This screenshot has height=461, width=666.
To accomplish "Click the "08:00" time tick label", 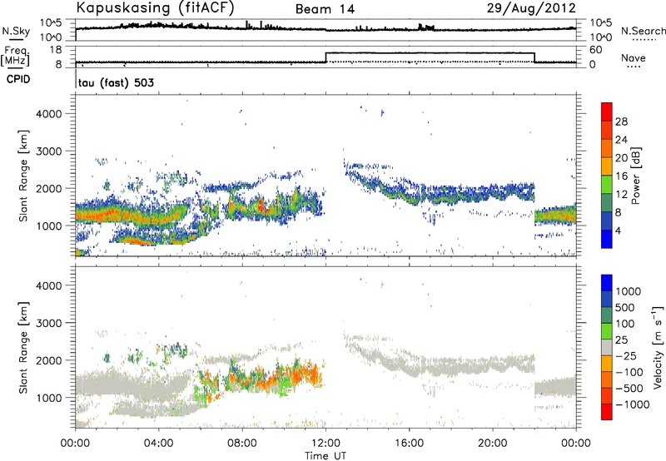I will tap(242, 444).
